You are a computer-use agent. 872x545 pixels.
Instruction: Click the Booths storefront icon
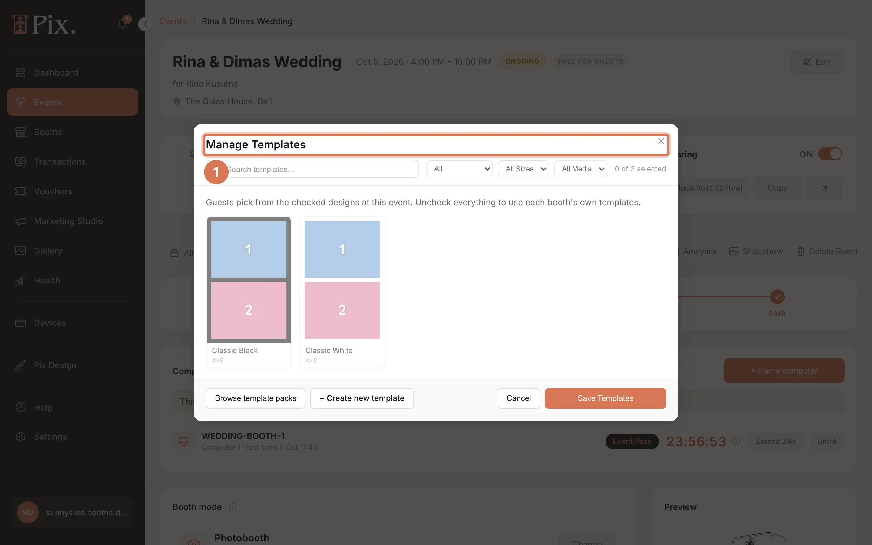(x=21, y=132)
